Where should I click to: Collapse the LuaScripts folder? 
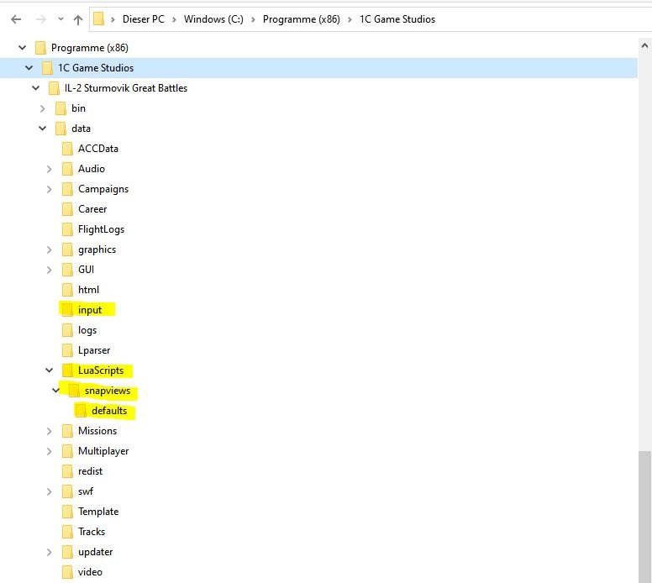pyautogui.click(x=49, y=370)
